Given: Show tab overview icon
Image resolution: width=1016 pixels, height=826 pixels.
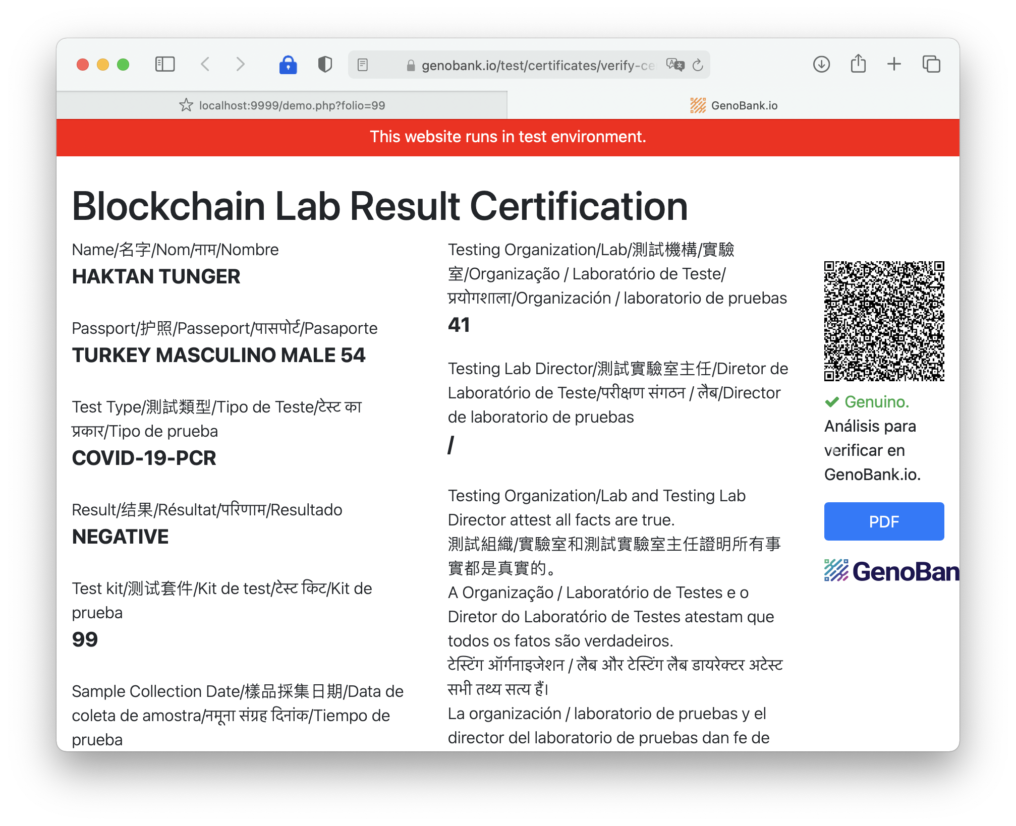Looking at the screenshot, I should coord(931,65).
